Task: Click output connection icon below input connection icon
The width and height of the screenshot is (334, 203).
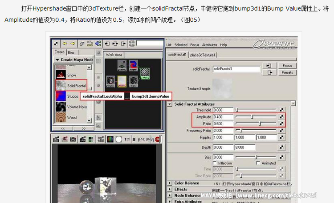Action: point(269,72)
